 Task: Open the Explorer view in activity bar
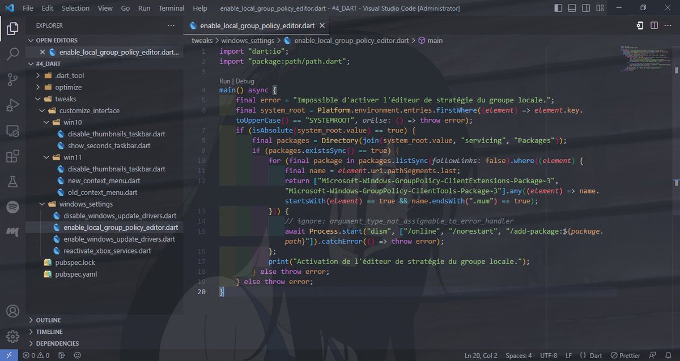12,28
